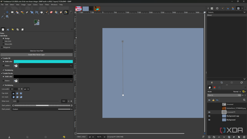Open the layer Mode dropdown
This screenshot has width=247, height=139.
tap(237, 92)
